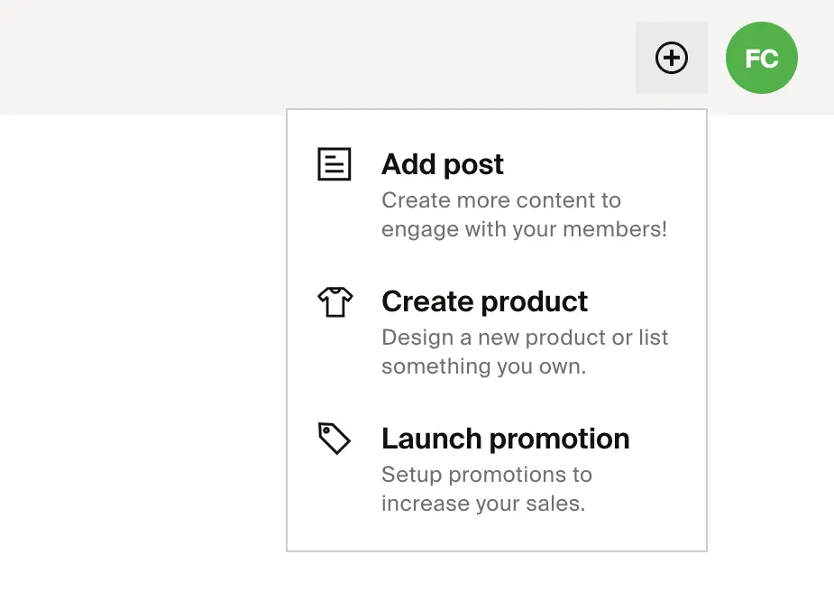Select Launch promotion from the dropdown

tap(505, 439)
